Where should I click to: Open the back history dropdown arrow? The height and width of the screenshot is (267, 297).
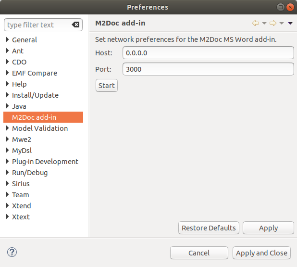(264, 23)
